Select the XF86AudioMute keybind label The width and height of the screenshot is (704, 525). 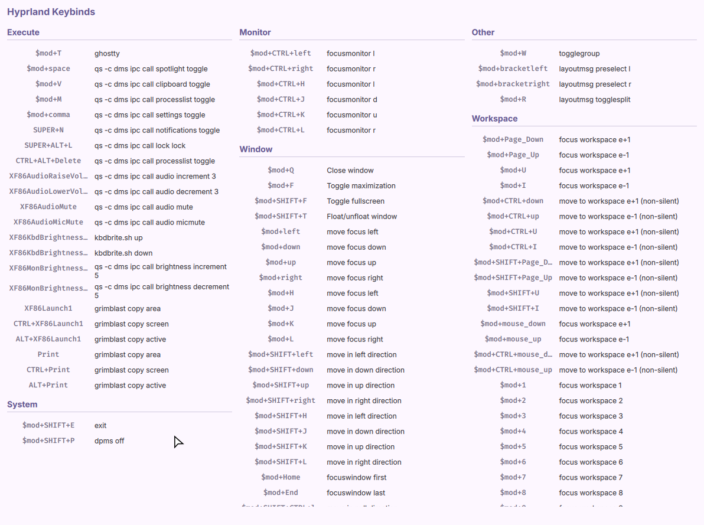pyautogui.click(x=48, y=207)
